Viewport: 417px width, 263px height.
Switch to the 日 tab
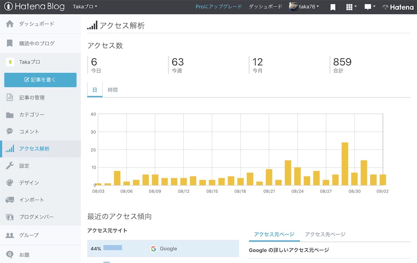94,90
